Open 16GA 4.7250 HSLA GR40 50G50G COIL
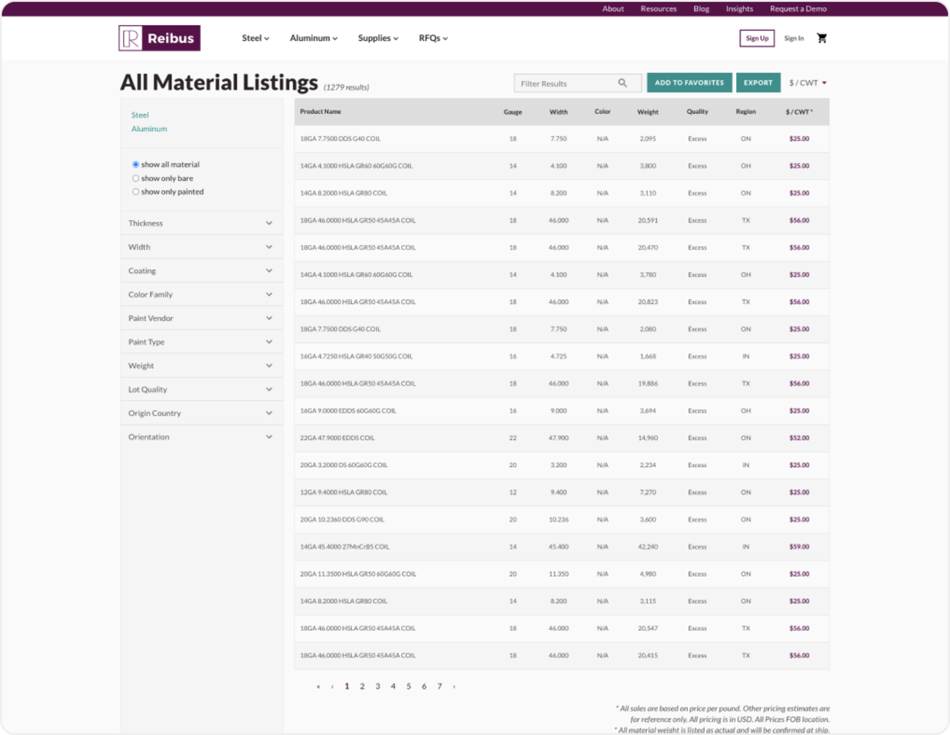The height and width of the screenshot is (735, 950). [x=356, y=356]
